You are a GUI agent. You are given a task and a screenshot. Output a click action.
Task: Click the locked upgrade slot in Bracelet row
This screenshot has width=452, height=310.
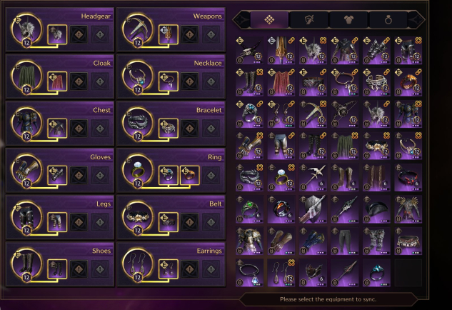[190, 129]
